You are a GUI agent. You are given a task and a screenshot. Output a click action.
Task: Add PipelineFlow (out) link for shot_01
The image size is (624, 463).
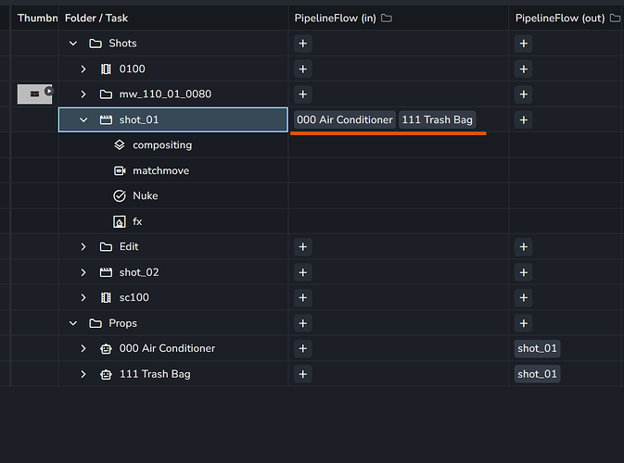tap(524, 119)
